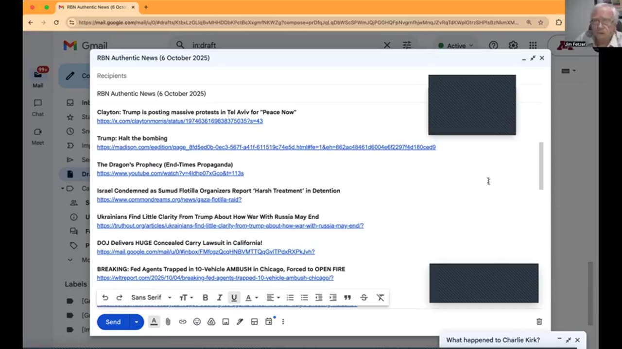The height and width of the screenshot is (349, 622).
Task: Send the draft email
Action: [x=113, y=322]
